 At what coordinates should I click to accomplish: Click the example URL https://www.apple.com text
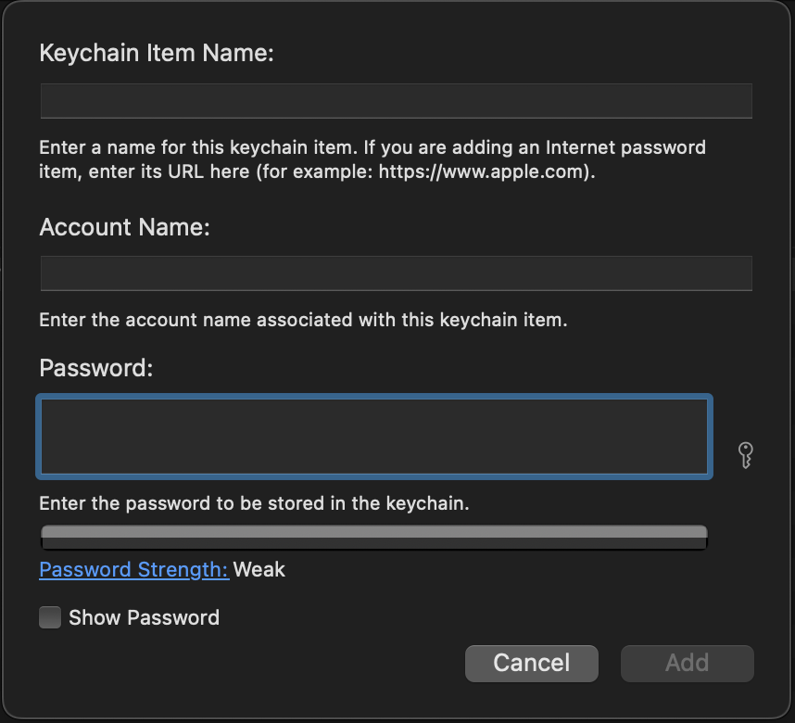point(483,171)
